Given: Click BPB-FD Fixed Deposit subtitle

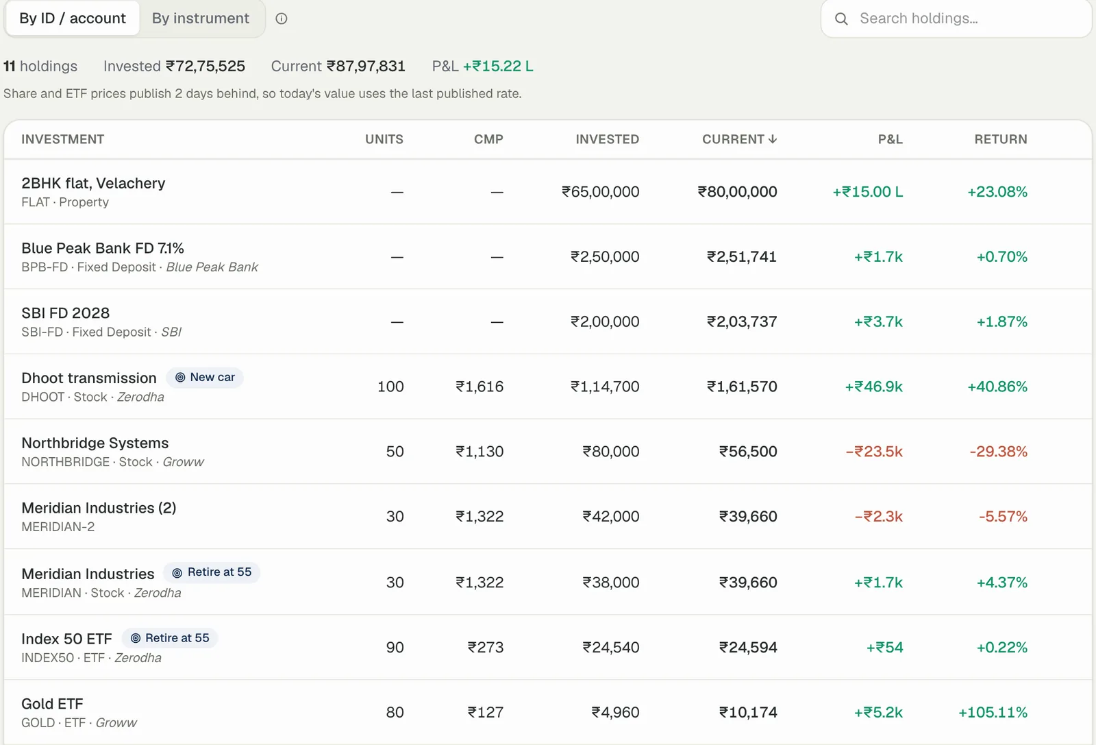Looking at the screenshot, I should (140, 267).
